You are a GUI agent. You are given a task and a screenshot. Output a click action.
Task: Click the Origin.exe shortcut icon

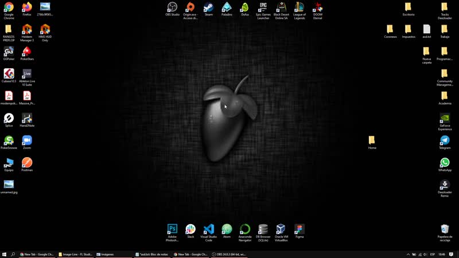point(190,7)
